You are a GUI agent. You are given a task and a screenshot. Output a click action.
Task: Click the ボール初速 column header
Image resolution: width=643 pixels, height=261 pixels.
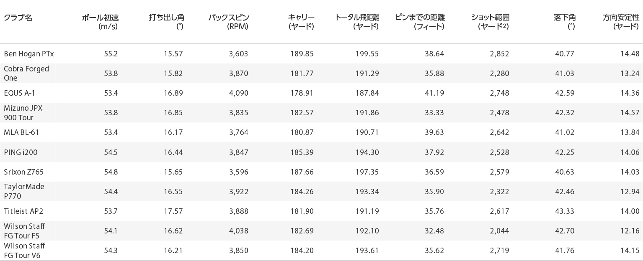point(100,22)
